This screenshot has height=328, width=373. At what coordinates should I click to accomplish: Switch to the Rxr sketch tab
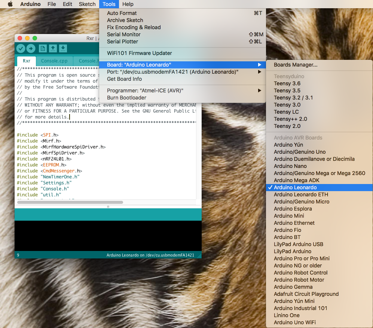(x=27, y=61)
